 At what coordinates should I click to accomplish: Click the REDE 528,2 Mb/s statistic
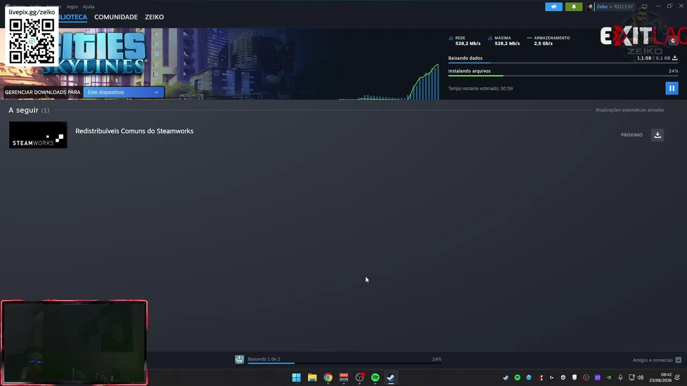[x=465, y=41]
